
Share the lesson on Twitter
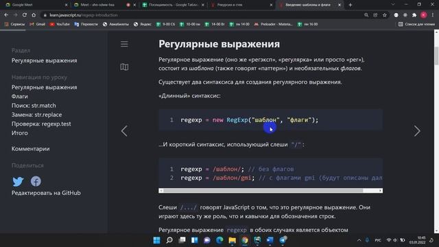click(19, 181)
